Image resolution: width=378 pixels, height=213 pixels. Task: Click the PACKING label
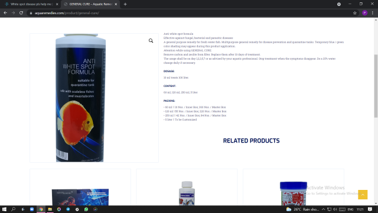[x=170, y=101]
